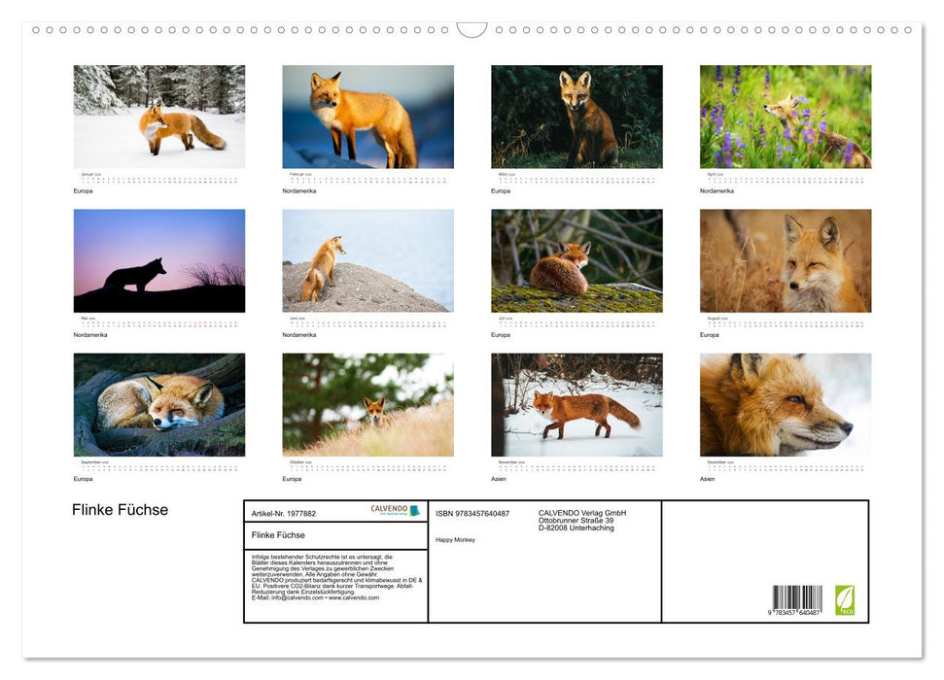Select the Dezember fox close-up image

click(785, 403)
